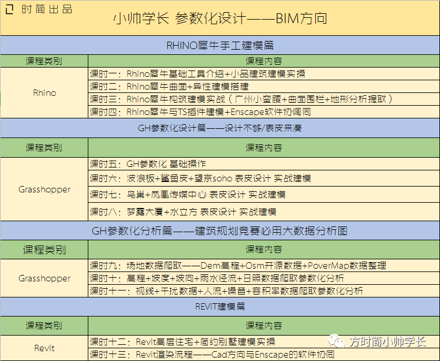Select the REVIT建模篇 section header
Image resolution: width=440 pixels, height=361 pixels.
pos(220,307)
